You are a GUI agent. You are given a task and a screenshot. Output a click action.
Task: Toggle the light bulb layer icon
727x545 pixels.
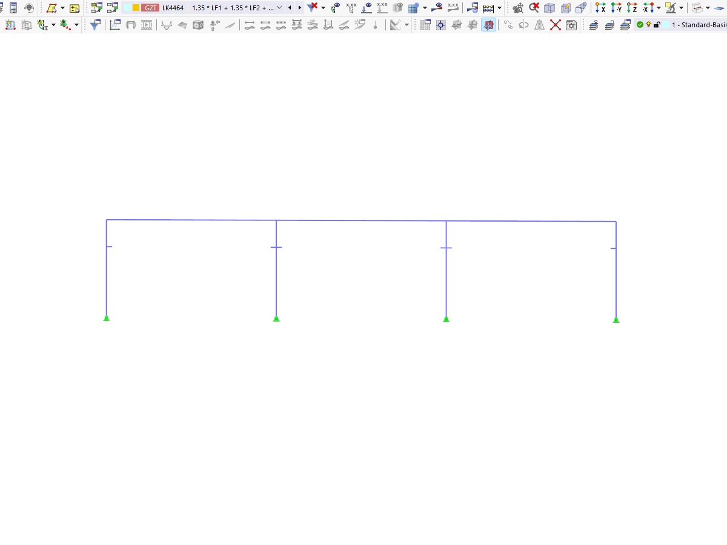tap(648, 25)
